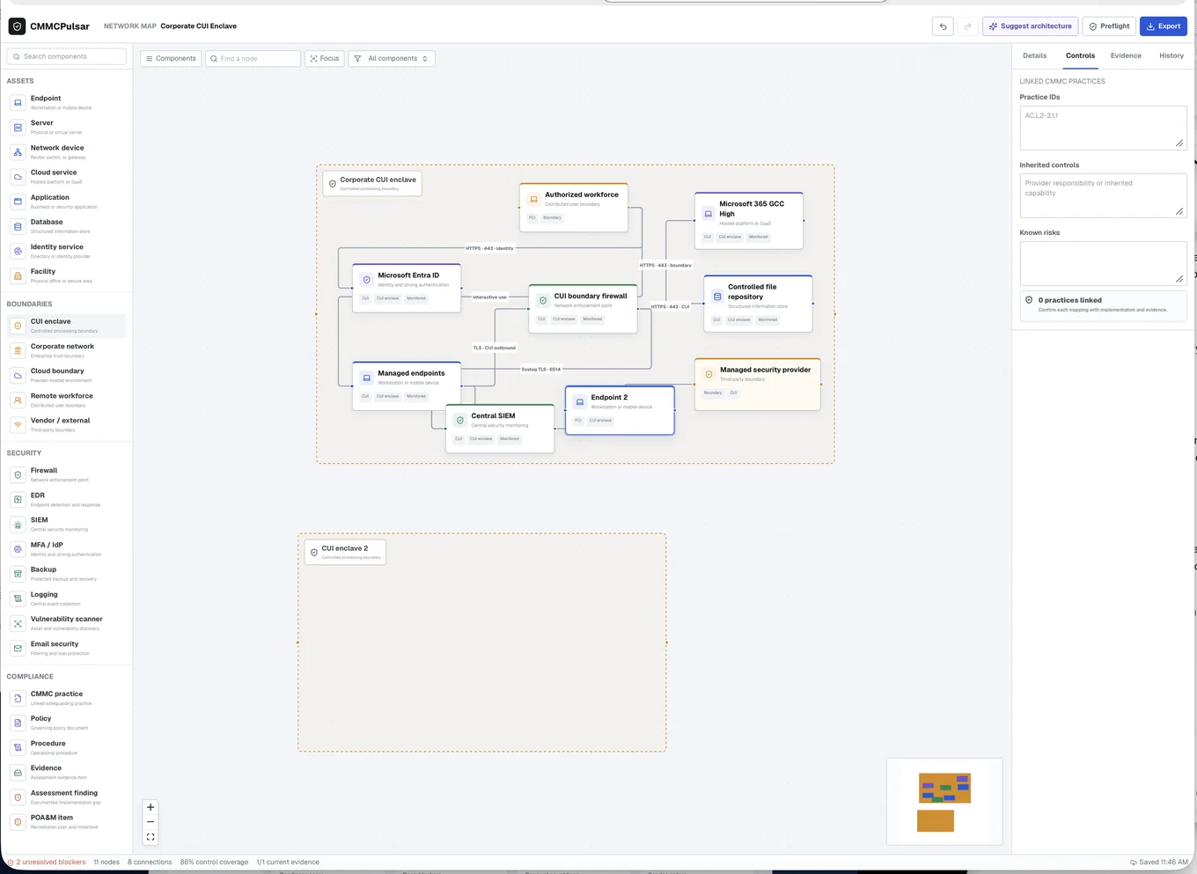Viewport: 1197px width, 874px height.
Task: Click the minimap overview thumbnail
Action: [x=944, y=802]
